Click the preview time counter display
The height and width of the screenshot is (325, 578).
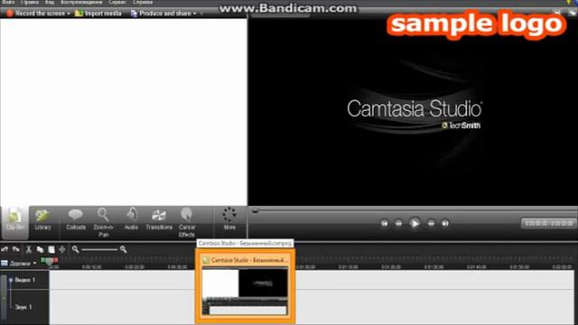click(x=548, y=223)
